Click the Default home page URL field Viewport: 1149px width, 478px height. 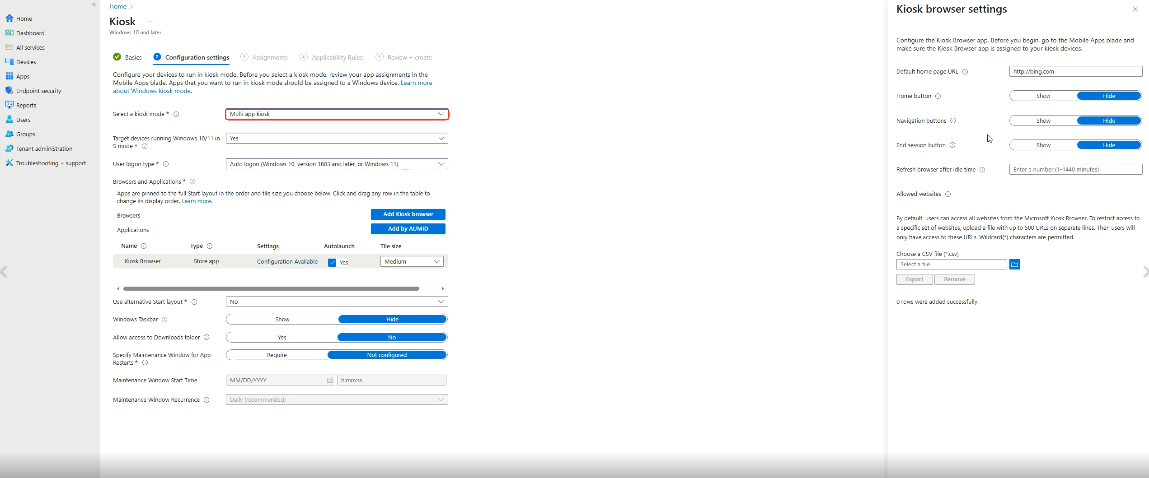pyautogui.click(x=1075, y=71)
